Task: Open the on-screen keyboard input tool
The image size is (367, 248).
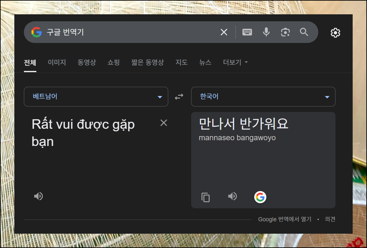Action: point(247,32)
